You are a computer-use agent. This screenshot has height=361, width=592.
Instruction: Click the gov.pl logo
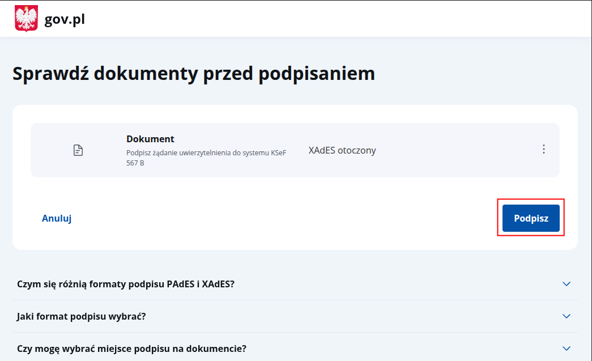[63, 18]
